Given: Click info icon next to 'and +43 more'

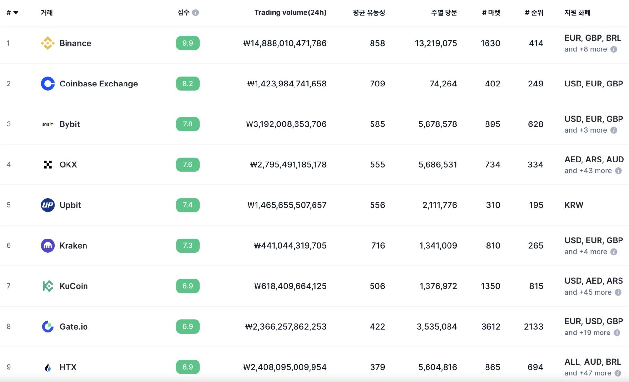Looking at the screenshot, I should (618, 171).
